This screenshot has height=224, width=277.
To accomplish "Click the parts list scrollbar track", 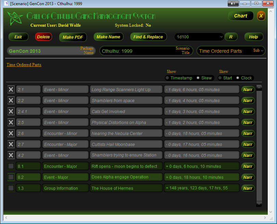I will coord(259,146).
